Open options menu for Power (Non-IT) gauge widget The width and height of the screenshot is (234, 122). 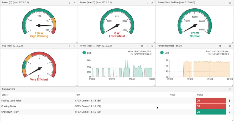click(x=147, y=2)
